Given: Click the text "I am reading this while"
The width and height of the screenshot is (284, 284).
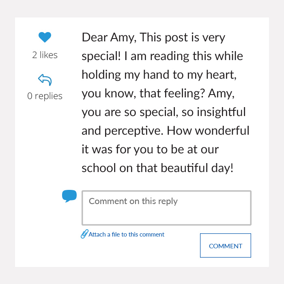Looking at the screenshot, I should coord(183,56).
